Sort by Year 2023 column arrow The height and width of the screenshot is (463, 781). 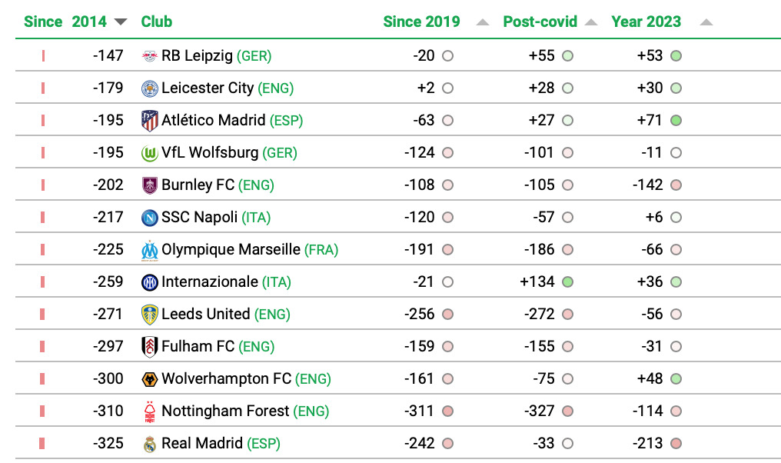pos(706,22)
